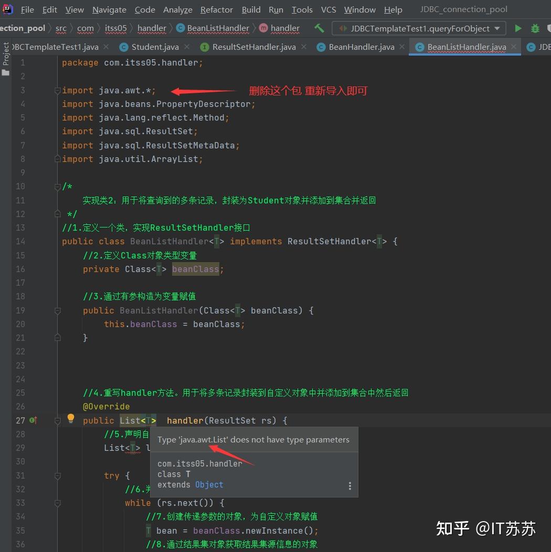
Task: Collapse the handler method at line 27
Action: tap(58, 421)
